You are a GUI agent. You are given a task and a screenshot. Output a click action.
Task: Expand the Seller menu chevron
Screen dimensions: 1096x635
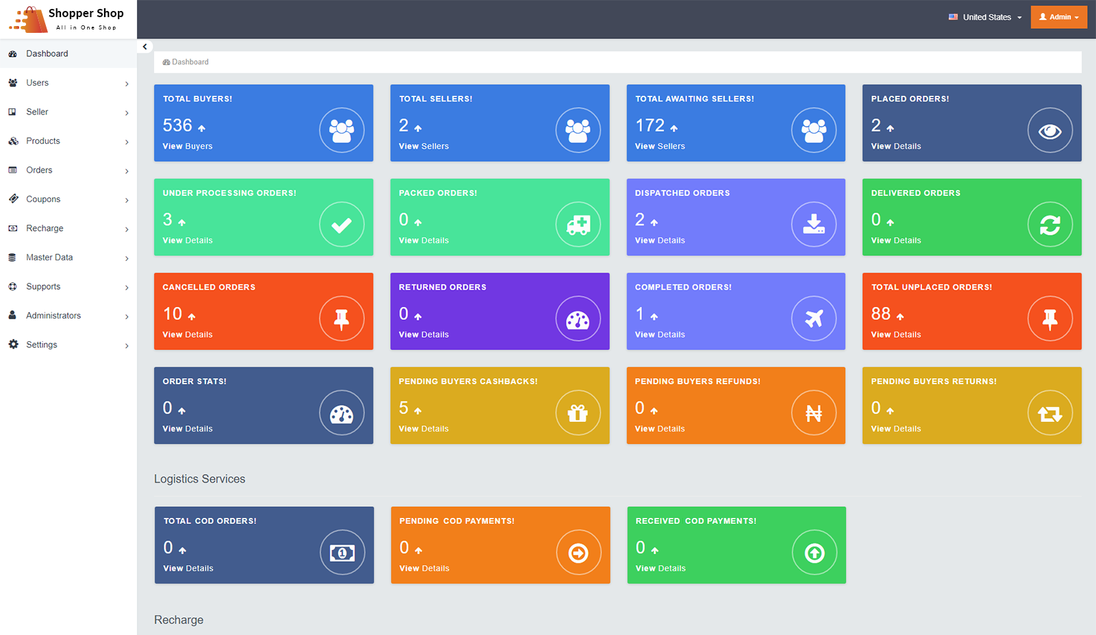pyautogui.click(x=127, y=112)
